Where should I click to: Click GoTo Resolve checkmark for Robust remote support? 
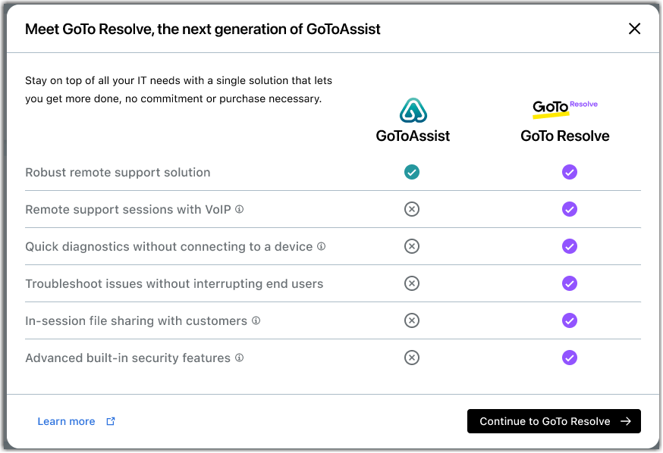click(570, 172)
